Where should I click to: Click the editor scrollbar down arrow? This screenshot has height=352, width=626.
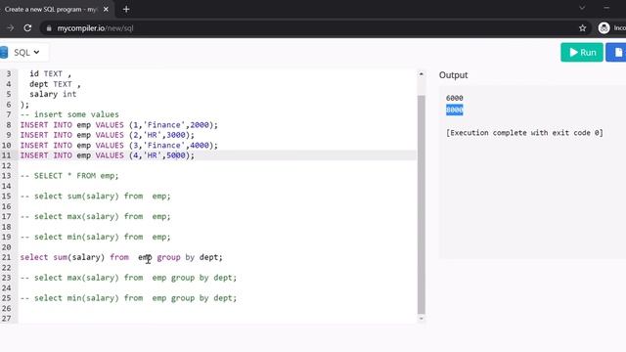pos(422,318)
